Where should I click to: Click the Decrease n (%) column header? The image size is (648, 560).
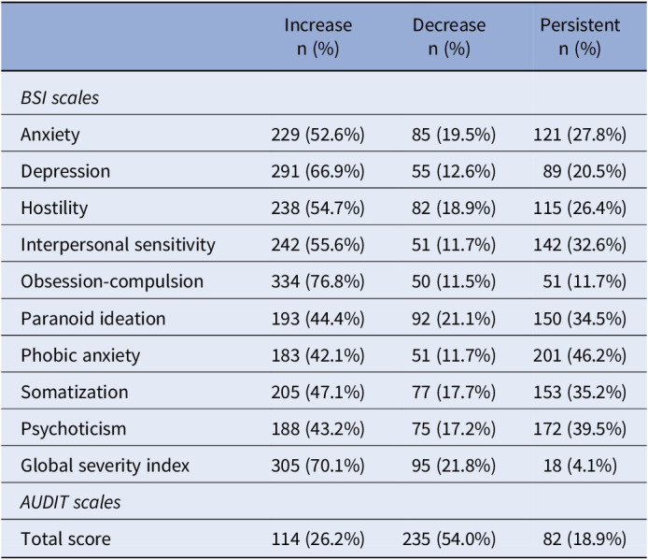pyautogui.click(x=449, y=36)
